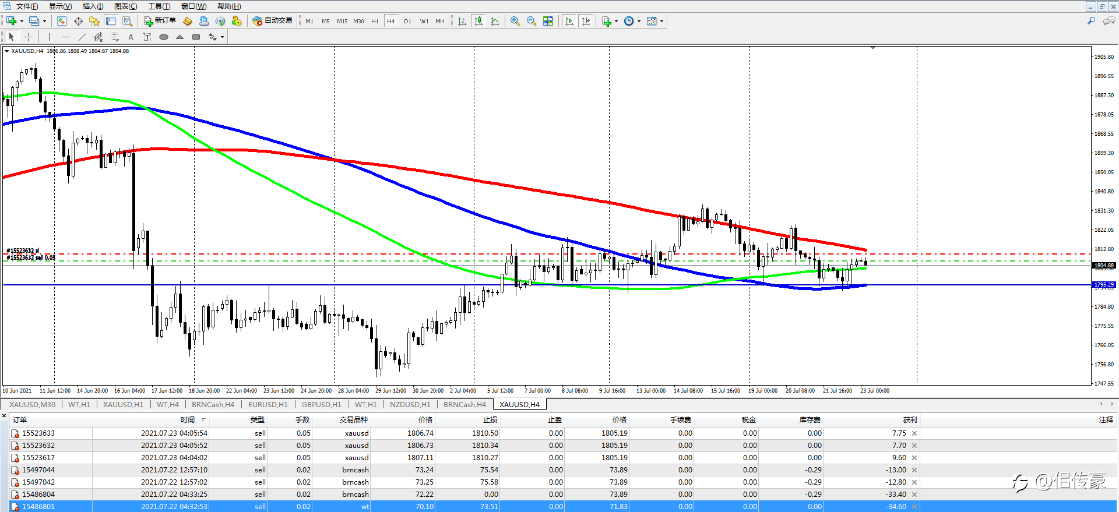
Task: Open the tile windows grid icon
Action: (548, 21)
